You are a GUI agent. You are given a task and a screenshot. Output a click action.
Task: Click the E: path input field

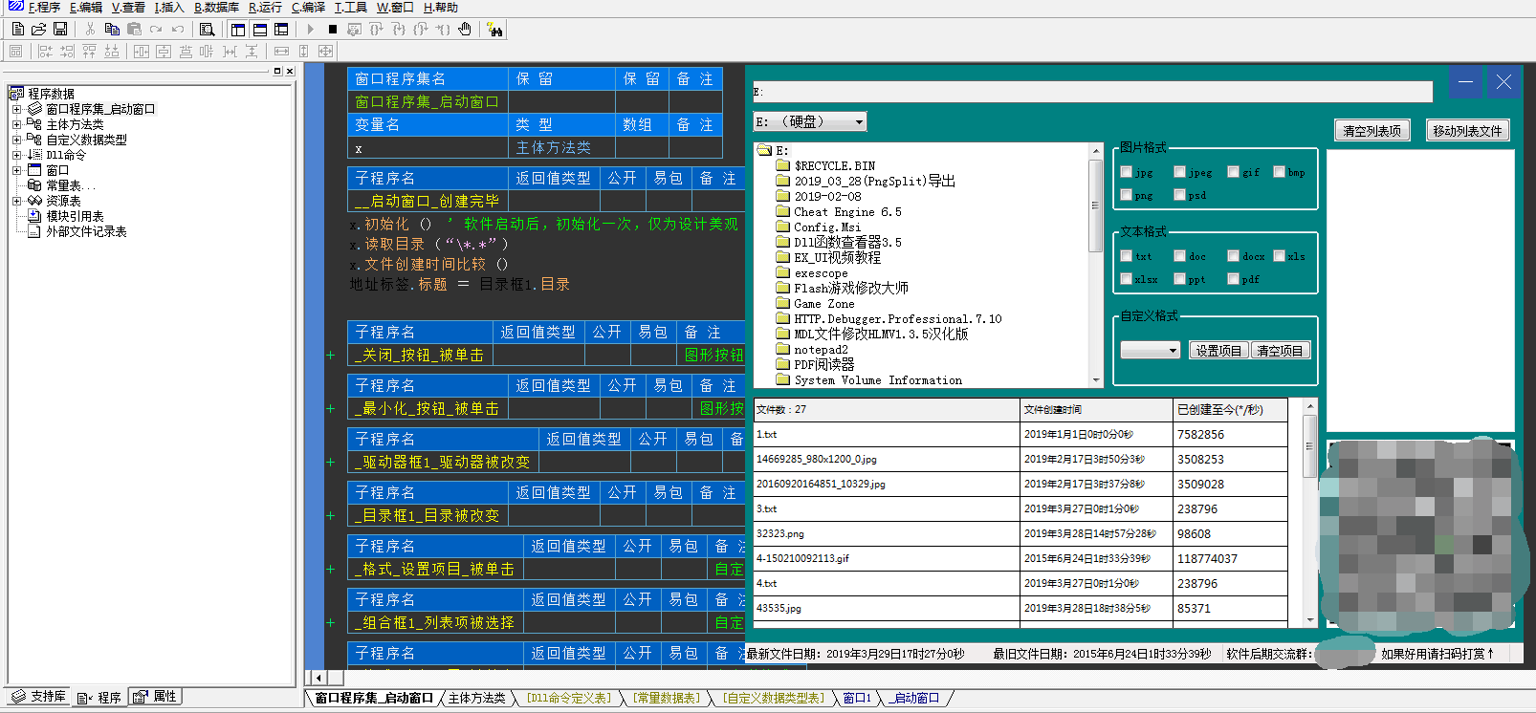coord(1092,92)
